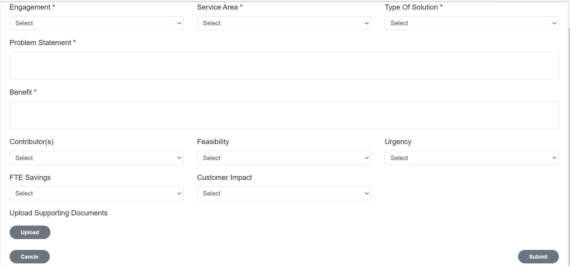
Task: Click inside the Problem Statement text area
Action: 284,65
